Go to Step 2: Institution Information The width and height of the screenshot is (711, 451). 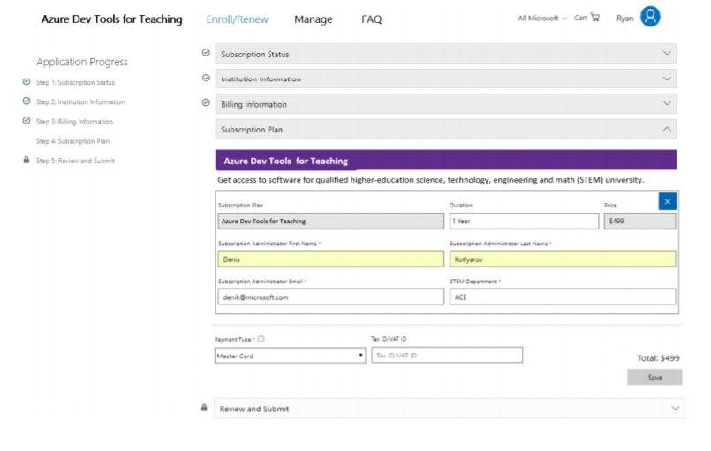80,102
